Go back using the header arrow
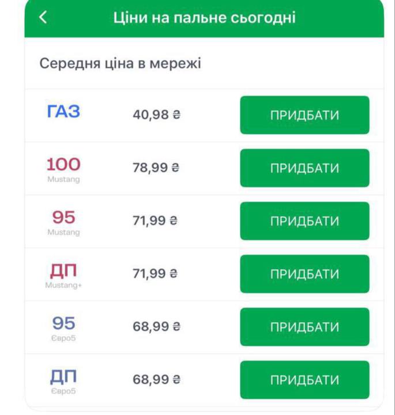Screen dimensions: 395x415 43,17
